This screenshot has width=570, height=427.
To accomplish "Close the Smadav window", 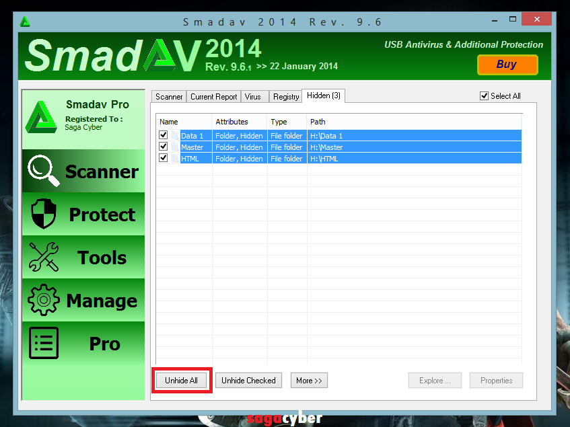I will click(x=537, y=19).
